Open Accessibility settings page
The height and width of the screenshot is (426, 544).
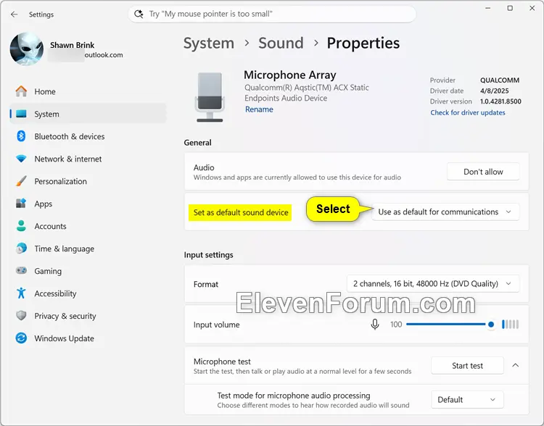click(88, 293)
